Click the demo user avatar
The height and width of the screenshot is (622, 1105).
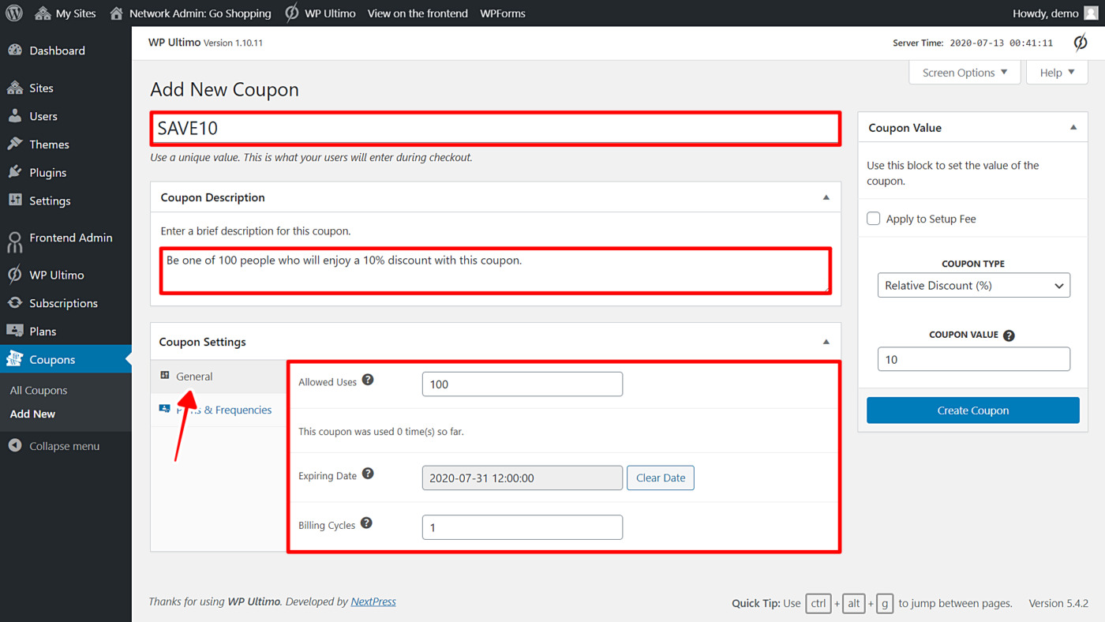tap(1091, 13)
